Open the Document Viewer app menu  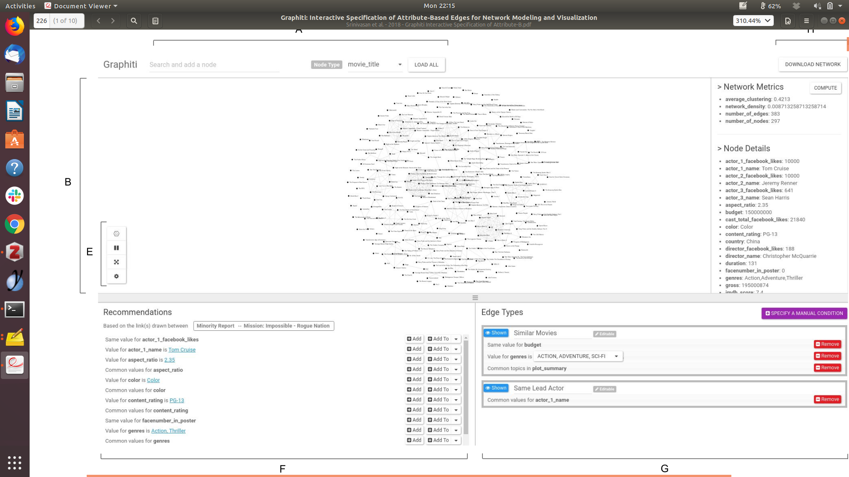(82, 6)
